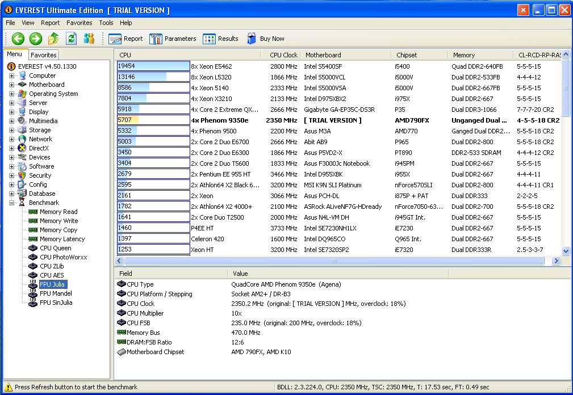Select Memory Read benchmark
Viewport: 573px width, 395px height.
pyautogui.click(x=58, y=212)
